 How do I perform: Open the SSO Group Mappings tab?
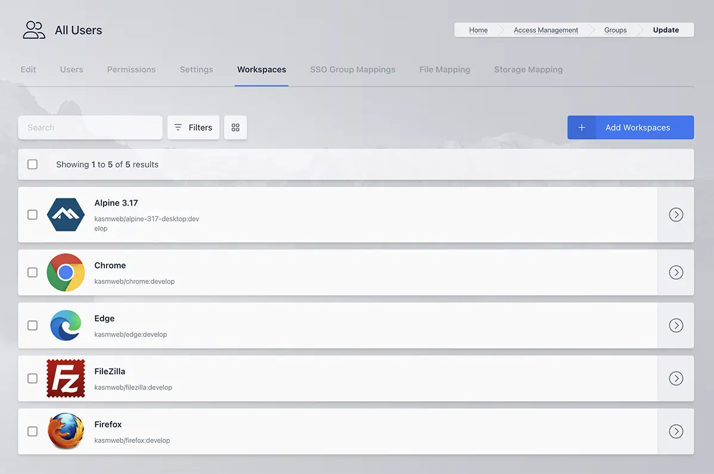coord(353,70)
